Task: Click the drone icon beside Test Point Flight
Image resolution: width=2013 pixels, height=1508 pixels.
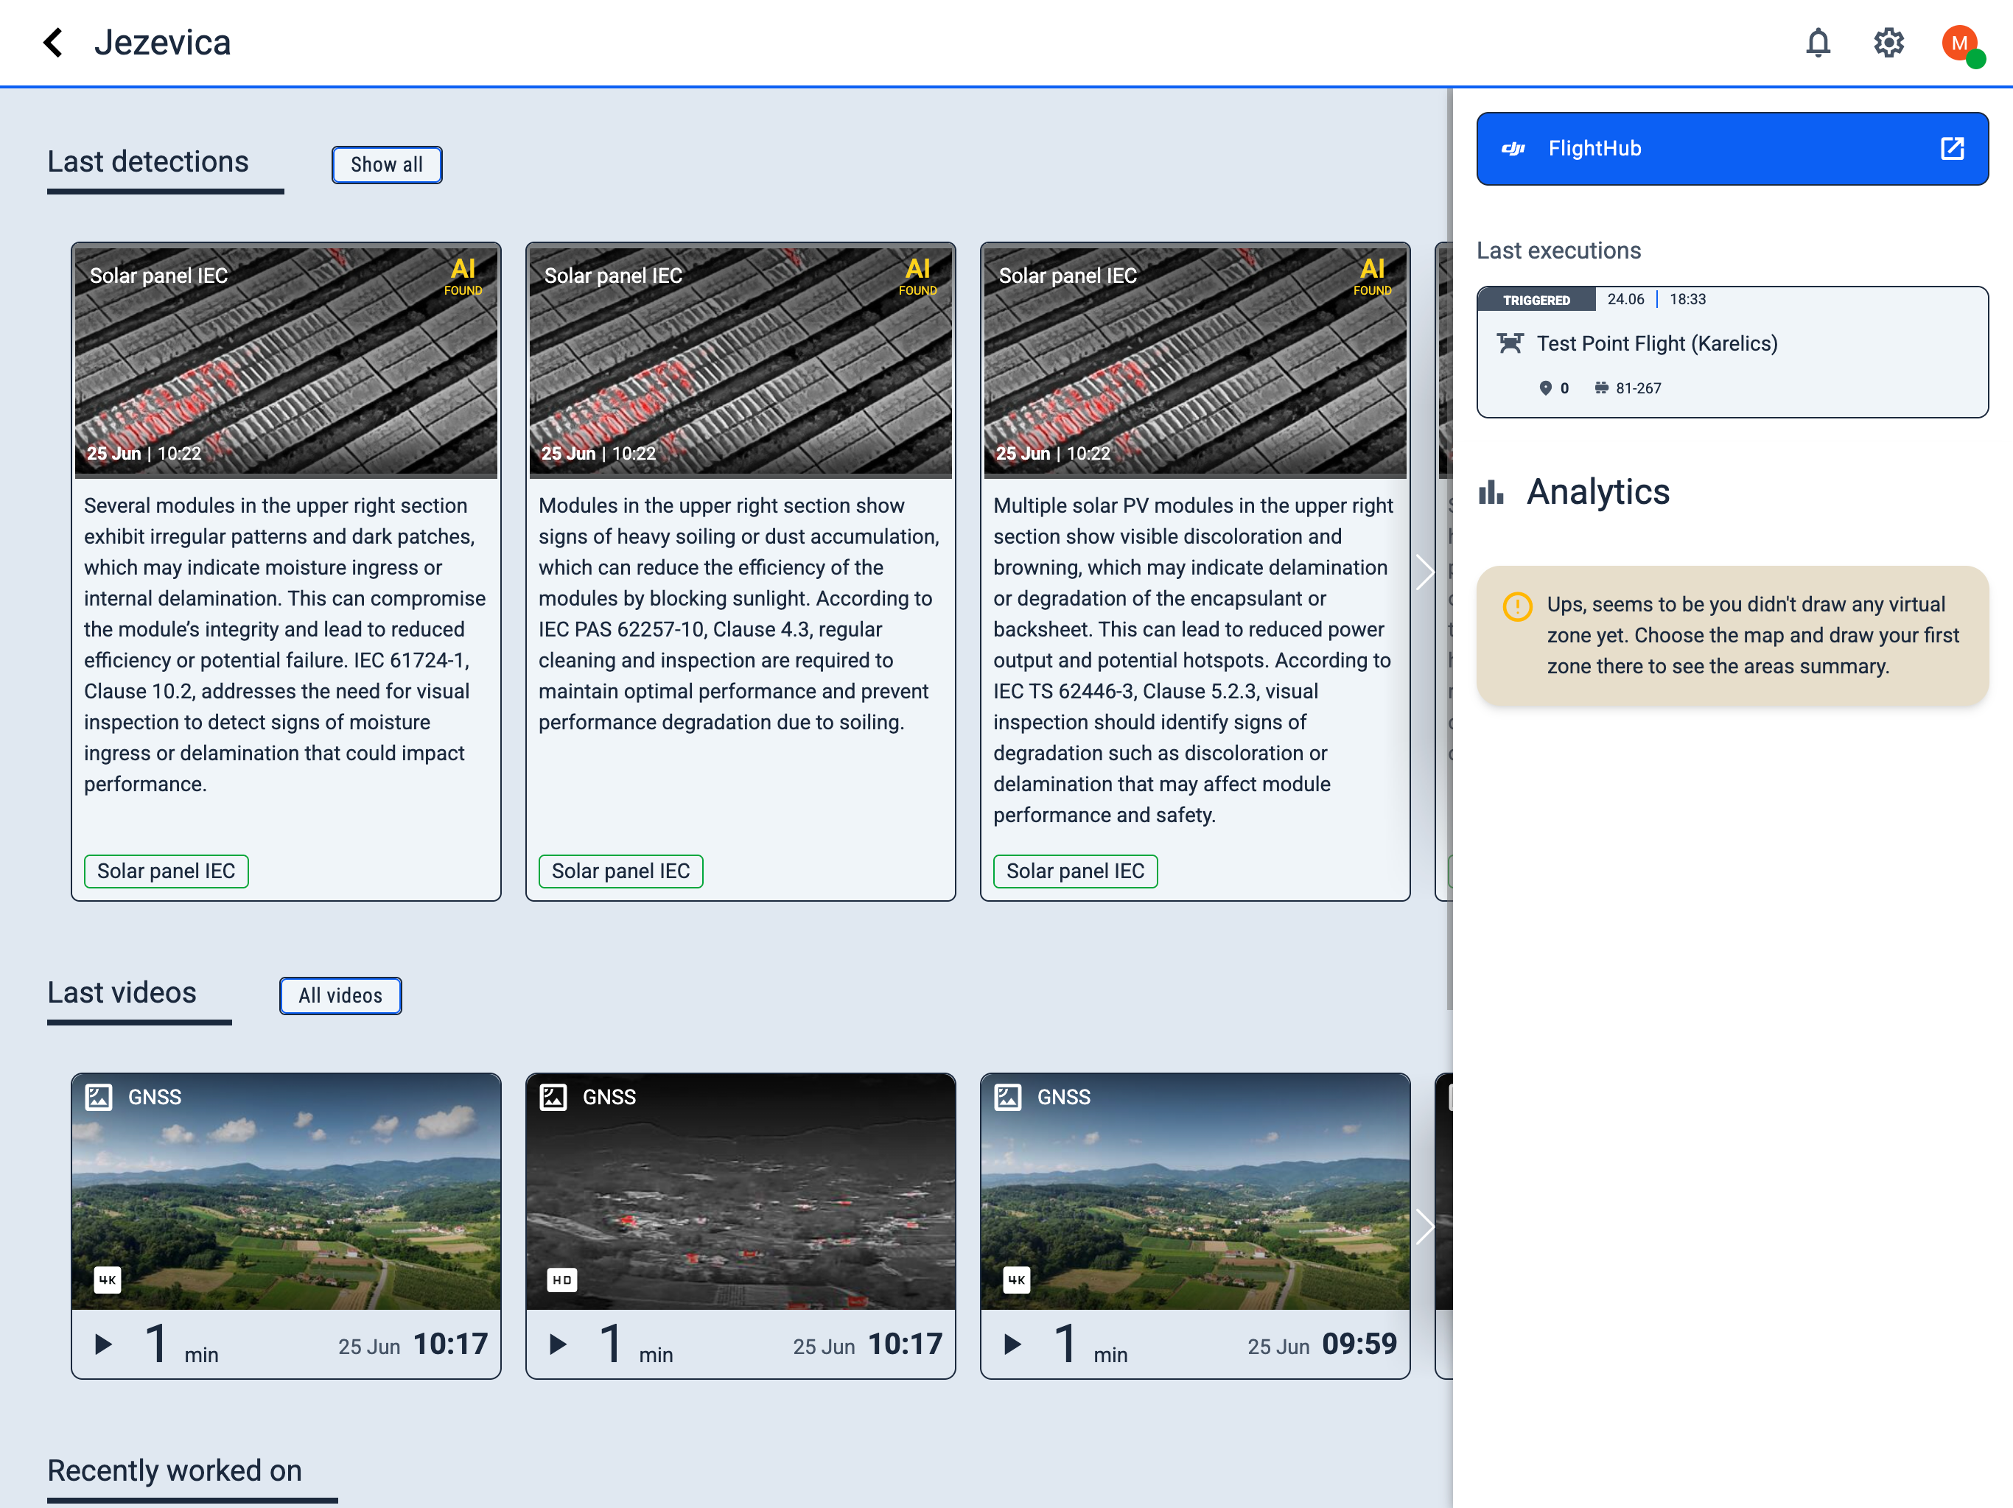Action: pyautogui.click(x=1510, y=342)
